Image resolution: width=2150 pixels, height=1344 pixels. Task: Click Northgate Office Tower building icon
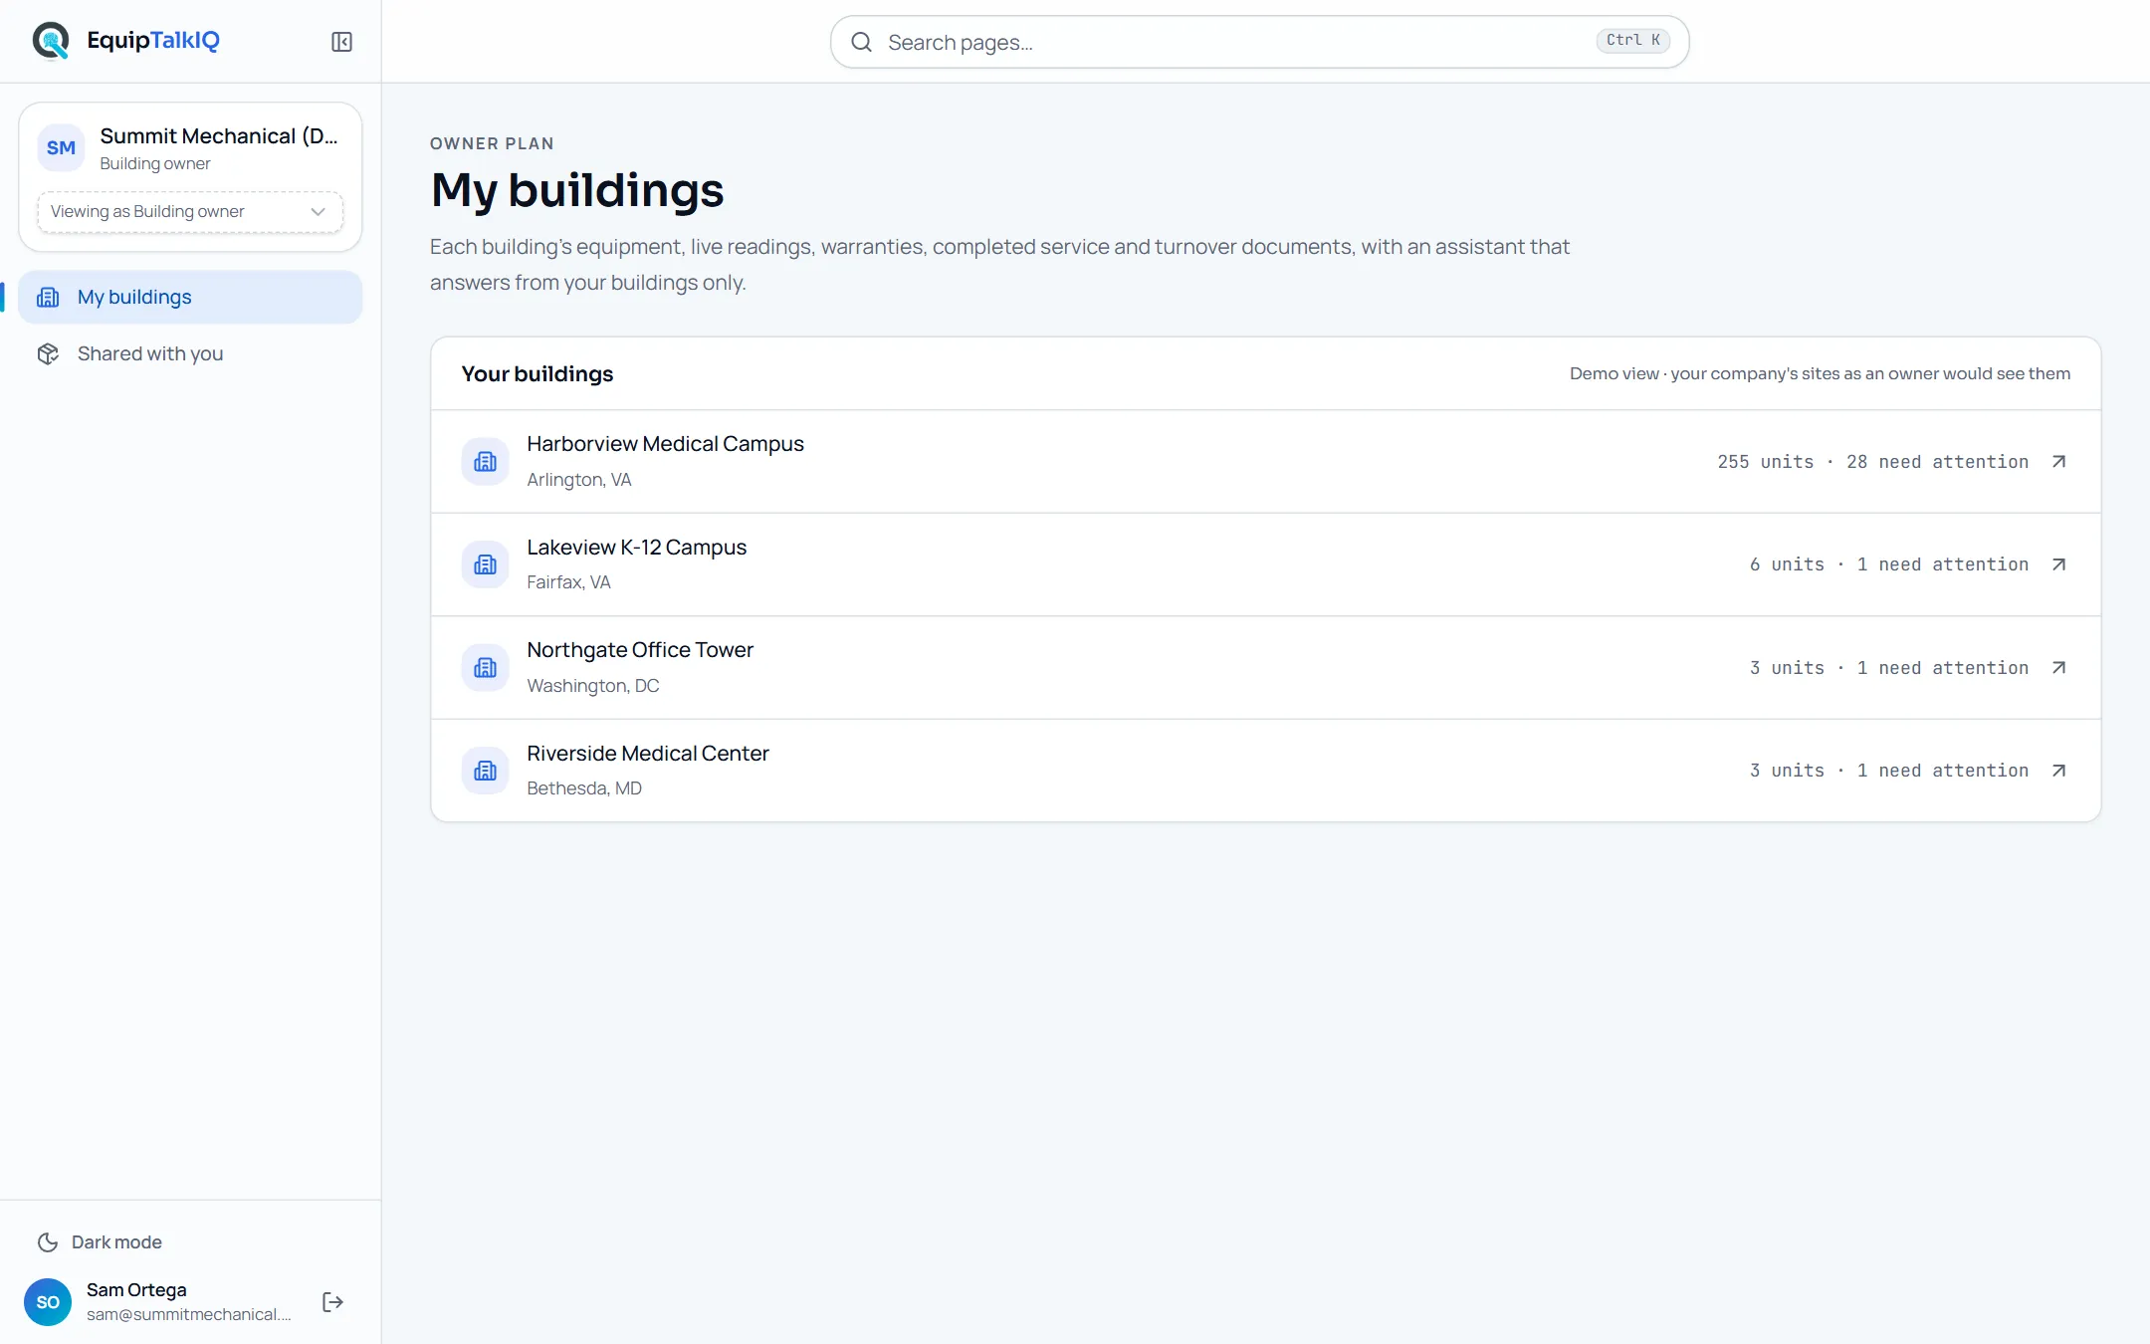(x=485, y=667)
